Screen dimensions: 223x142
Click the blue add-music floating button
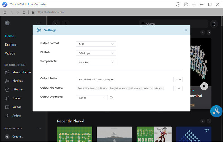(x=216, y=111)
